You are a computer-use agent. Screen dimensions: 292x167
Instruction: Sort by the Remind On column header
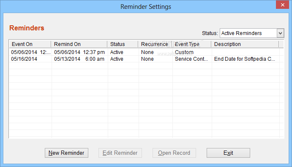tap(79, 44)
